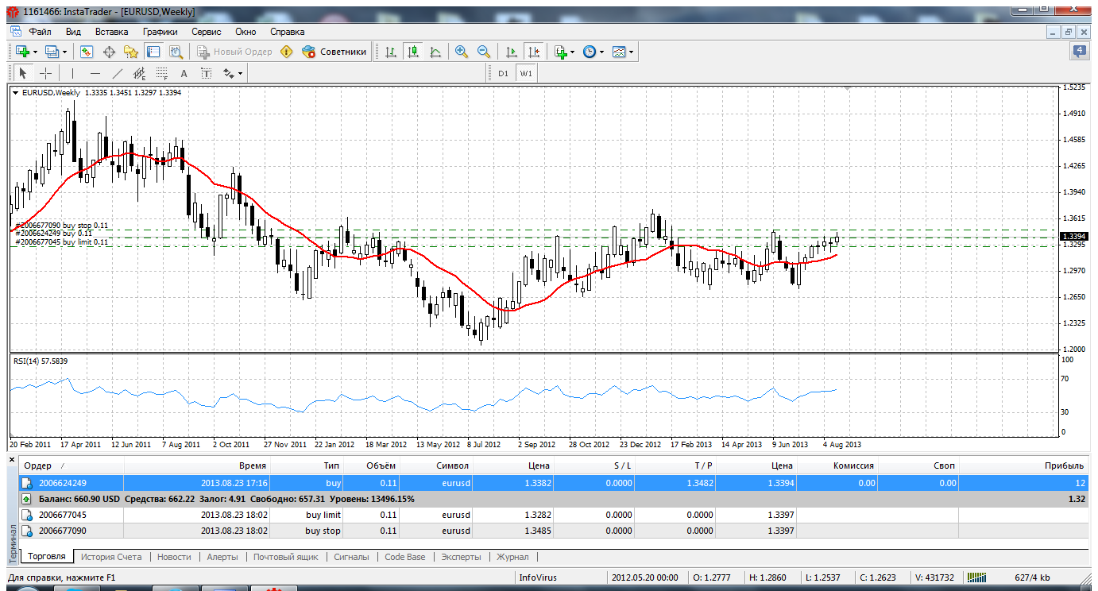1098x591 pixels.
Task: Open the new chart dropdown arrow
Action: coord(36,52)
